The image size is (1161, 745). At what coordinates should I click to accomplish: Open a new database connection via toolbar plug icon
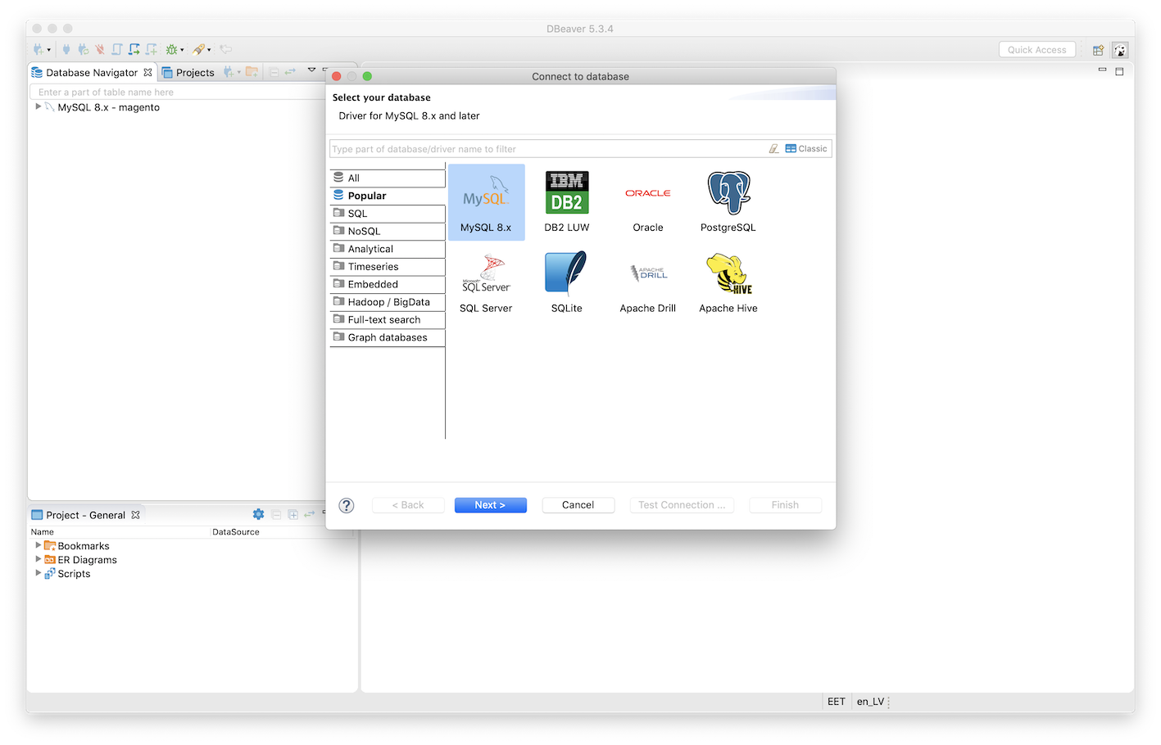pos(38,49)
